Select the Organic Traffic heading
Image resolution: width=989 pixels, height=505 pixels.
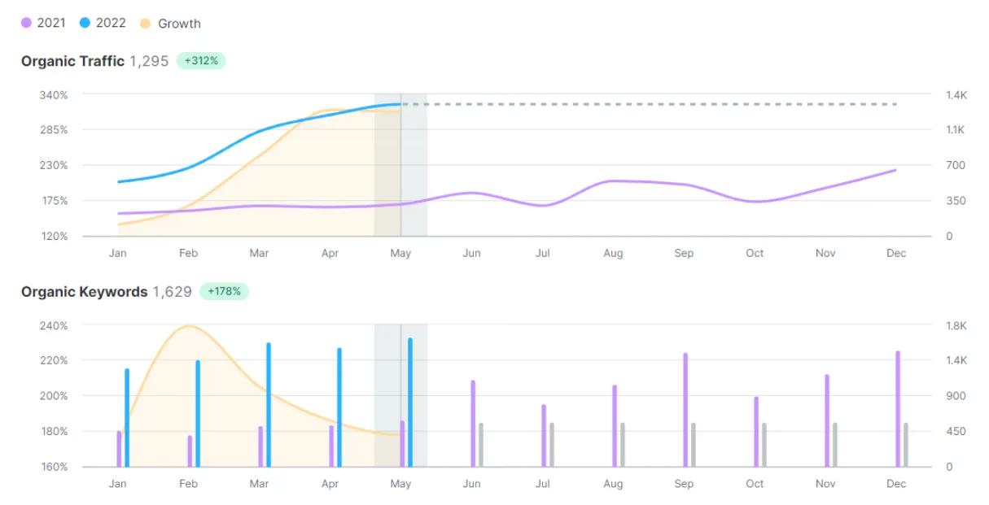pyautogui.click(x=72, y=61)
